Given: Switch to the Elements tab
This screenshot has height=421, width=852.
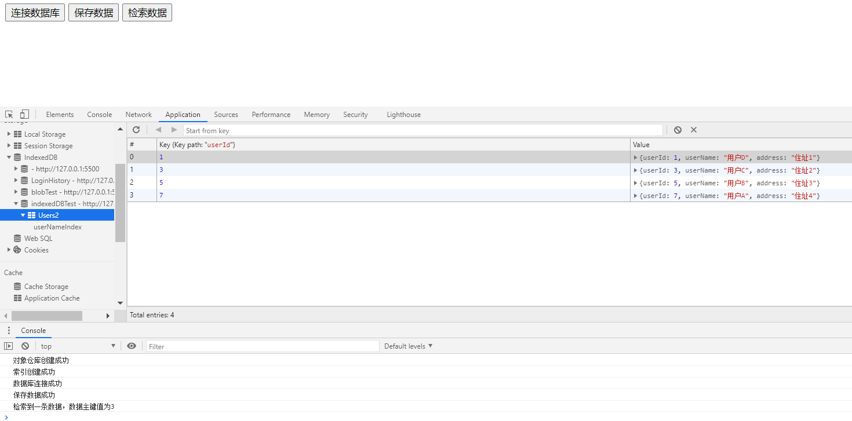Looking at the screenshot, I should point(60,115).
